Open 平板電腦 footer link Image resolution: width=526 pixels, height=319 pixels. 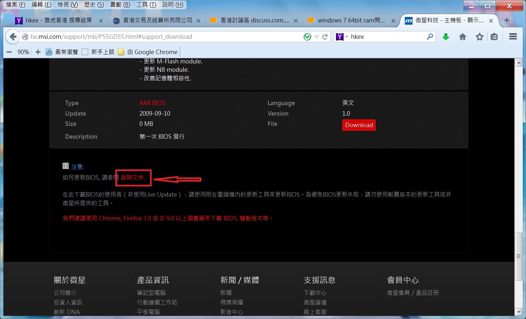(148, 312)
